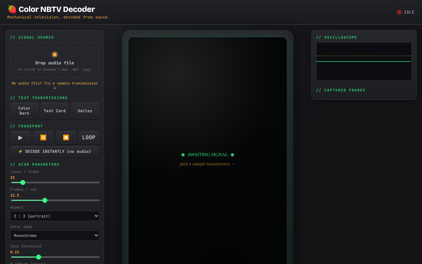This screenshot has width=422, height=264.
Task: Stop the transmission playback
Action: coord(66,138)
